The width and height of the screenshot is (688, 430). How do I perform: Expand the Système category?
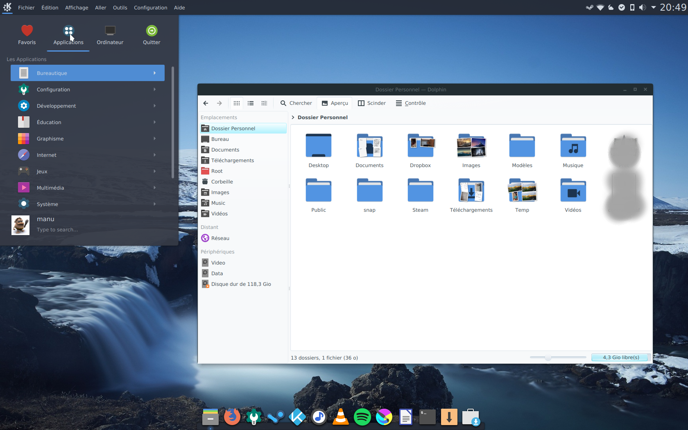click(88, 204)
